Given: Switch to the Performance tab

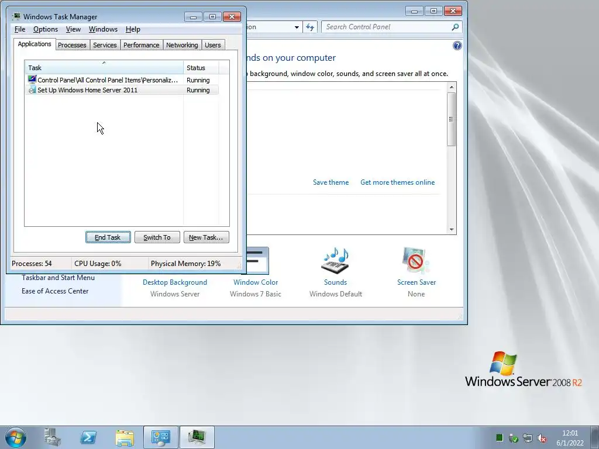Looking at the screenshot, I should (x=142, y=45).
